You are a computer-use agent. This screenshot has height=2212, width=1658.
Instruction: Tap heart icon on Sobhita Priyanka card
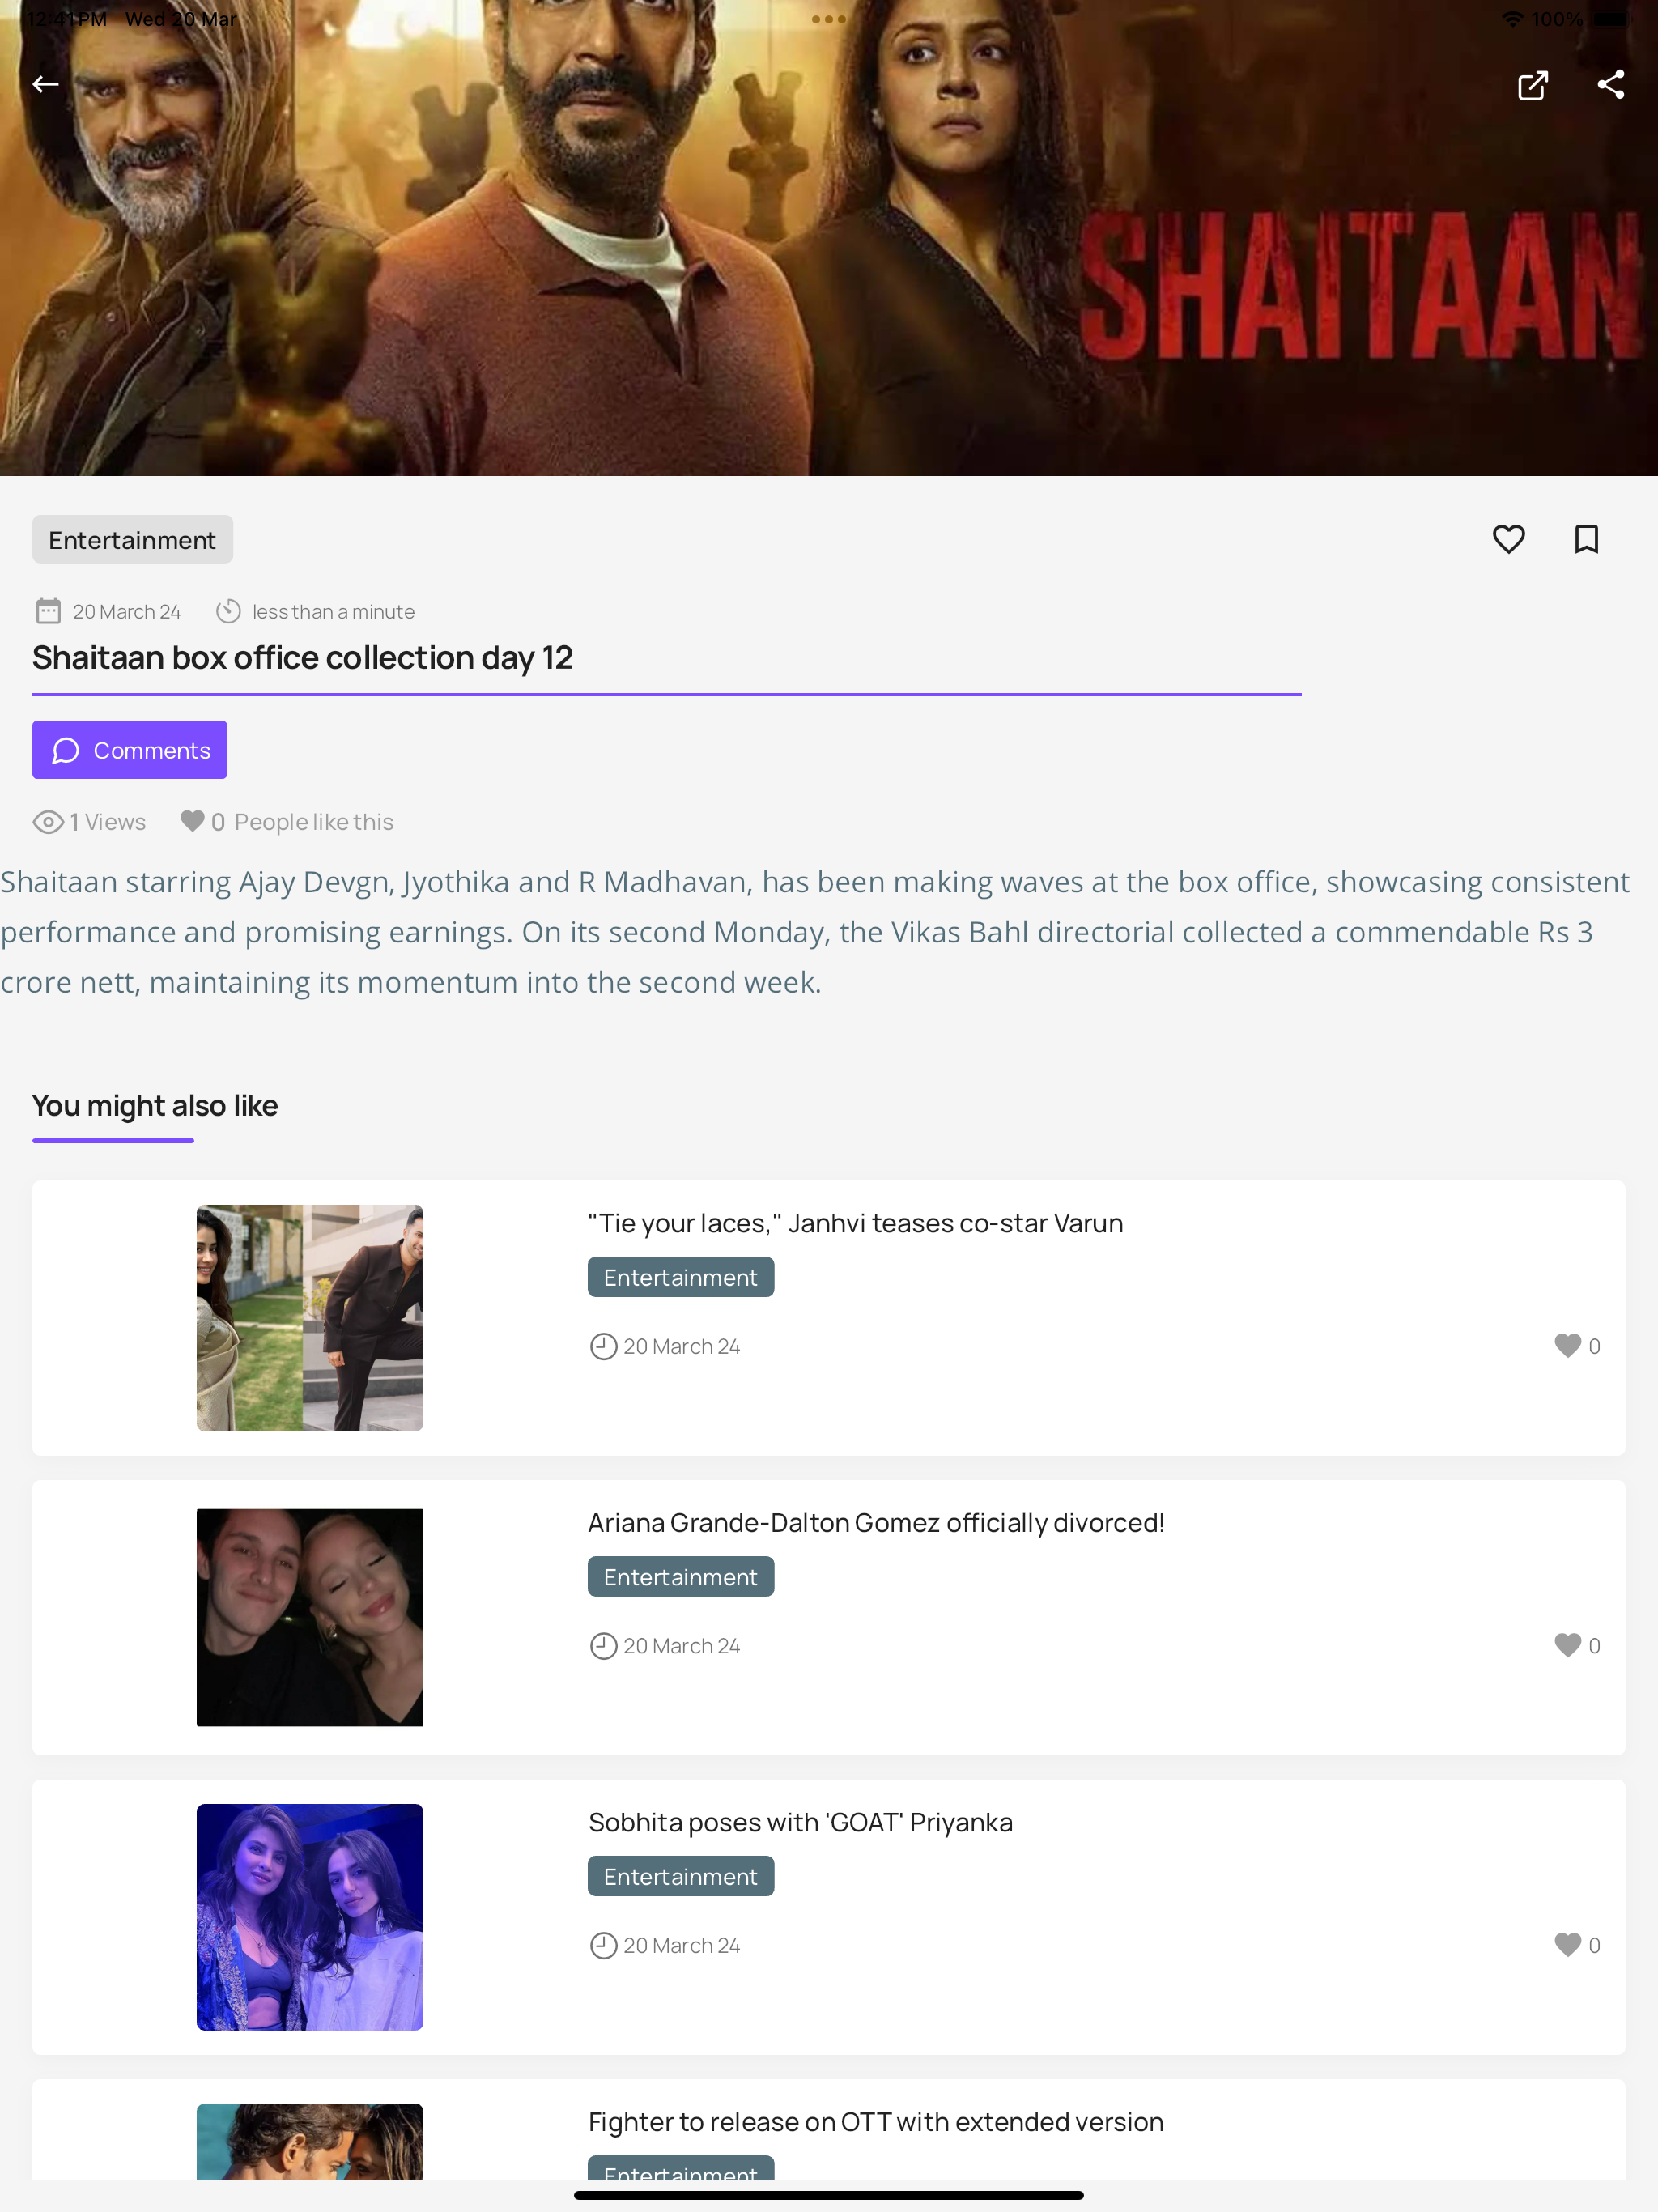(x=1567, y=1945)
